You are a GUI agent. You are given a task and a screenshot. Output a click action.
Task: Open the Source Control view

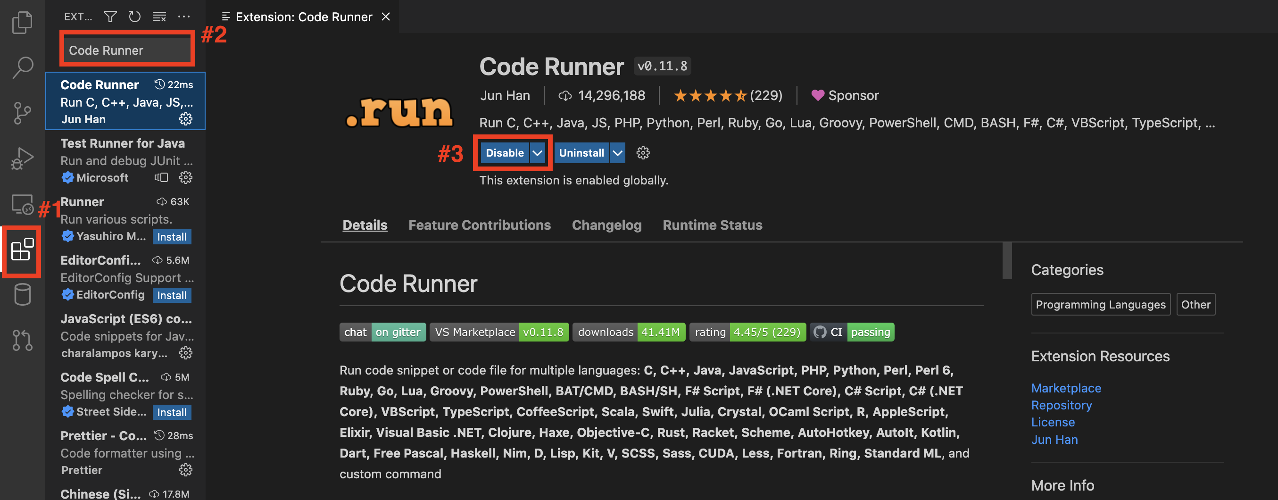point(22,113)
